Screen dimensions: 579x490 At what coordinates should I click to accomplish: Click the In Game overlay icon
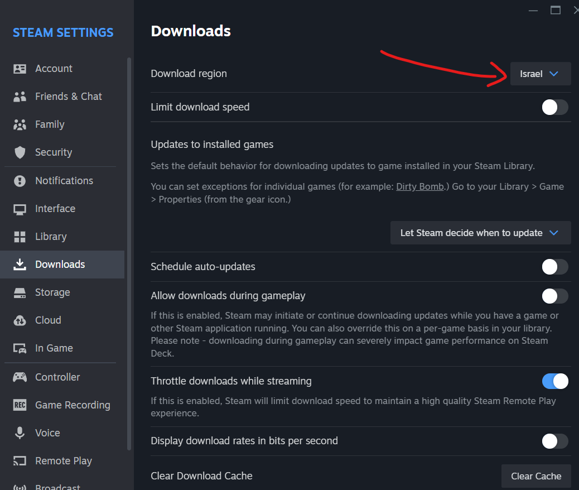20,348
